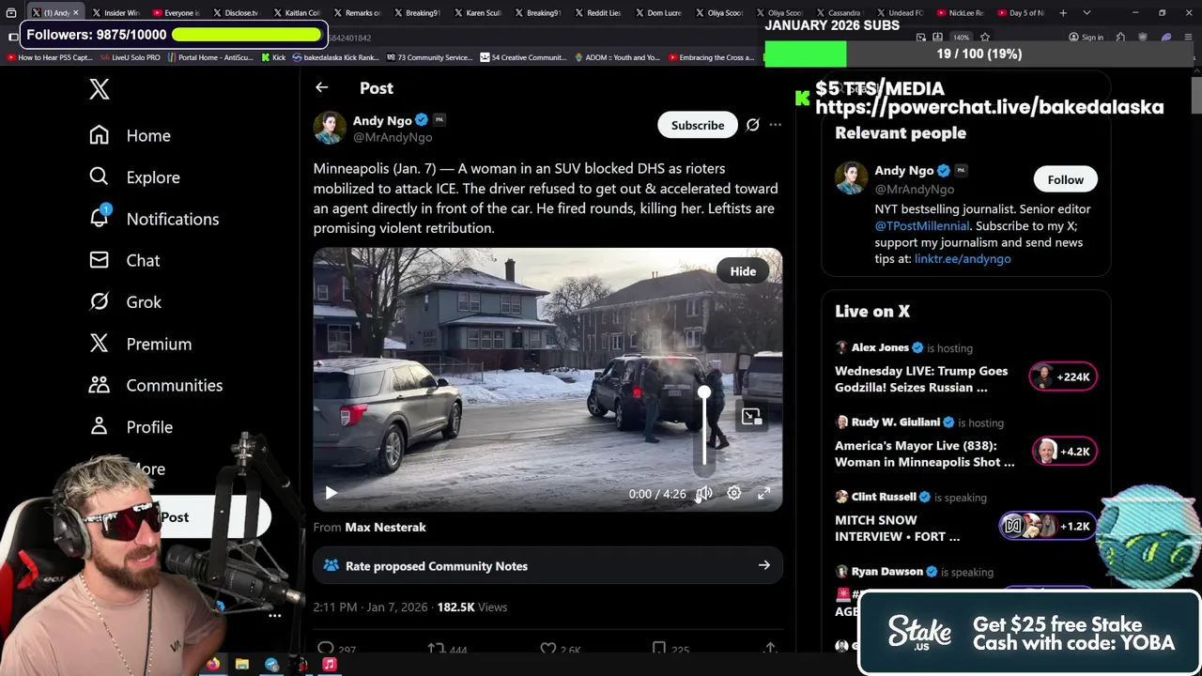Play the video
Screen dimensions: 1202x676
(331, 493)
